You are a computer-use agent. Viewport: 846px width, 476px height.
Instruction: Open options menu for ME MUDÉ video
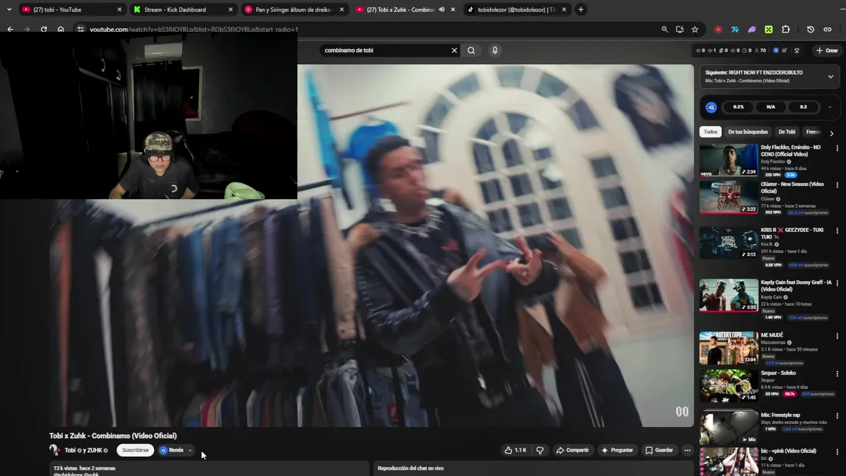[837, 336]
